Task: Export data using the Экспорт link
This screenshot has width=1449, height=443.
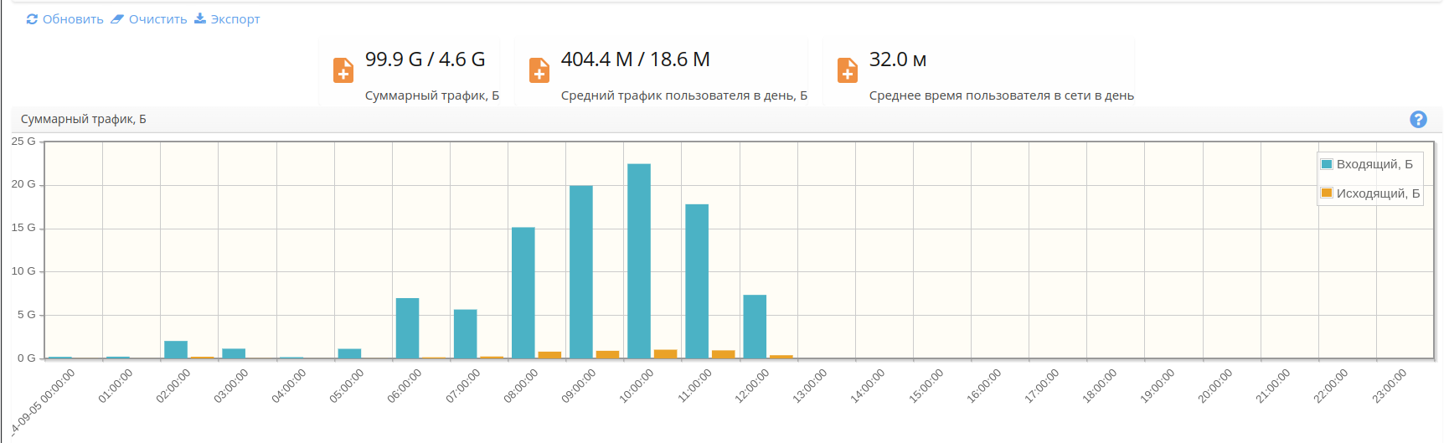Action: point(227,19)
